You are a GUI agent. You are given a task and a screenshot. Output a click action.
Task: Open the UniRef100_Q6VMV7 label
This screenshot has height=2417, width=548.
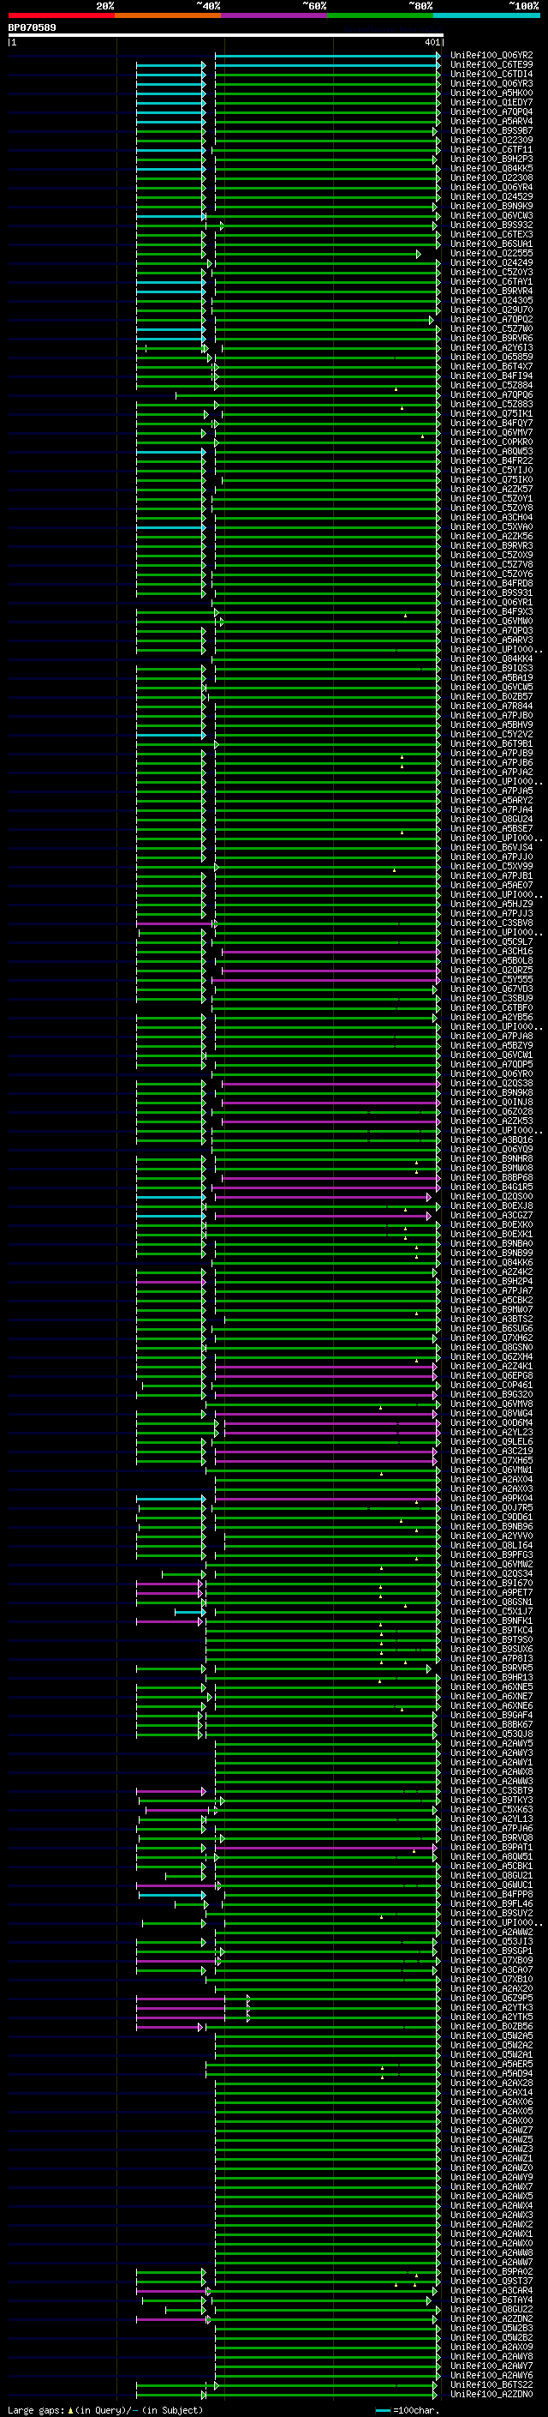click(491, 432)
